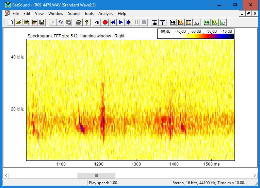Screen dimensions: 260x188
Task: Click the Paste icon in the toolbar
Action: point(68,22)
